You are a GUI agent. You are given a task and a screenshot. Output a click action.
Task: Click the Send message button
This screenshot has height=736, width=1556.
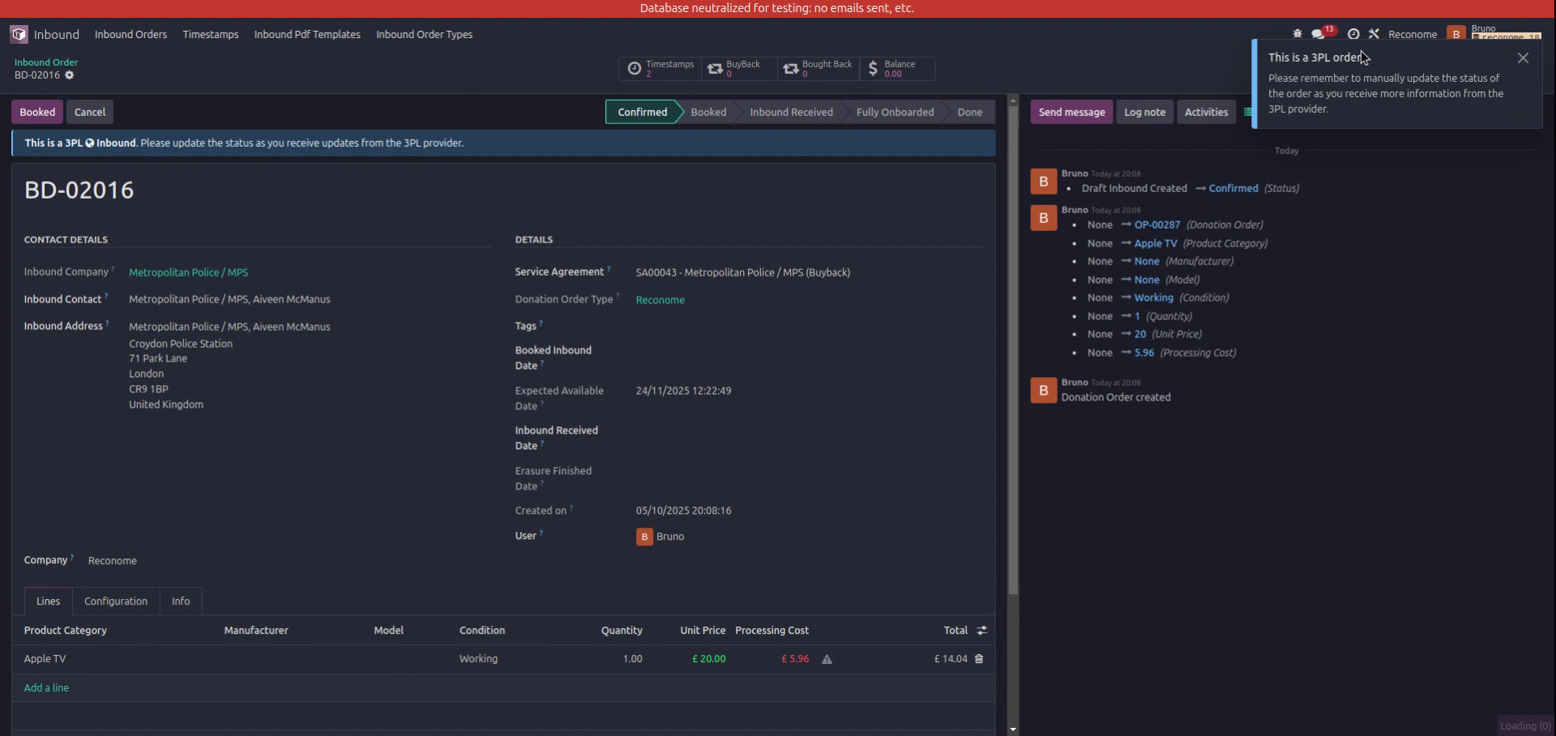click(1071, 112)
